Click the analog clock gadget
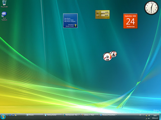 click(x=151, y=8)
